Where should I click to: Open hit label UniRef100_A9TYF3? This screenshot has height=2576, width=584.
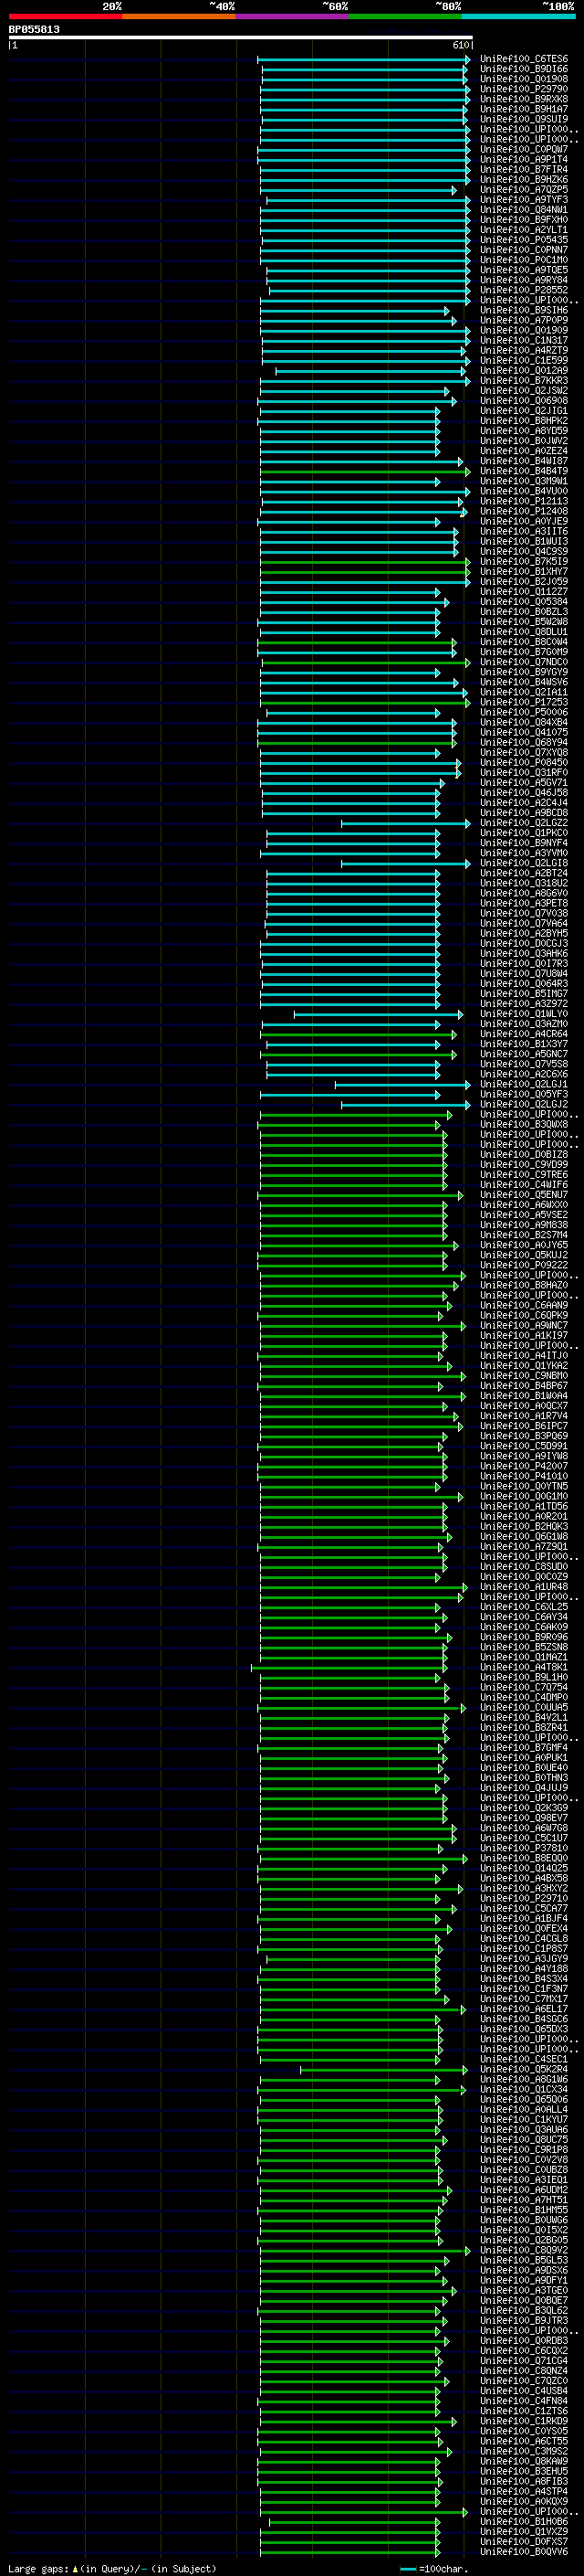point(523,200)
